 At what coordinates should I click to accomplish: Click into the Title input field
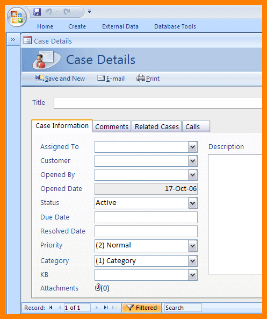pos(158,103)
